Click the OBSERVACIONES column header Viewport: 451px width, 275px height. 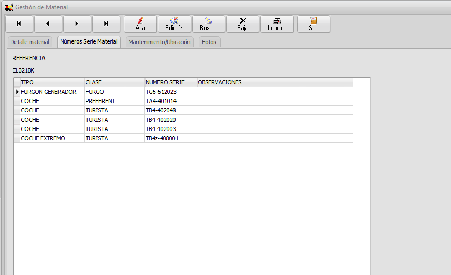pos(275,82)
